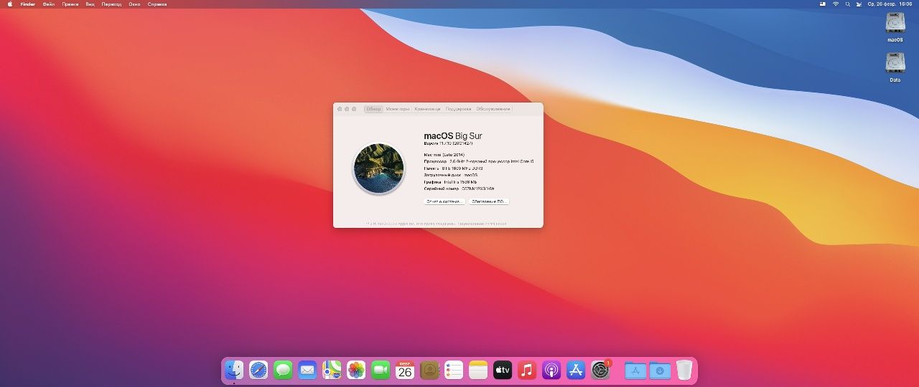Open Wi-Fi status in menu bar
The height and width of the screenshot is (387, 919).
835,4
